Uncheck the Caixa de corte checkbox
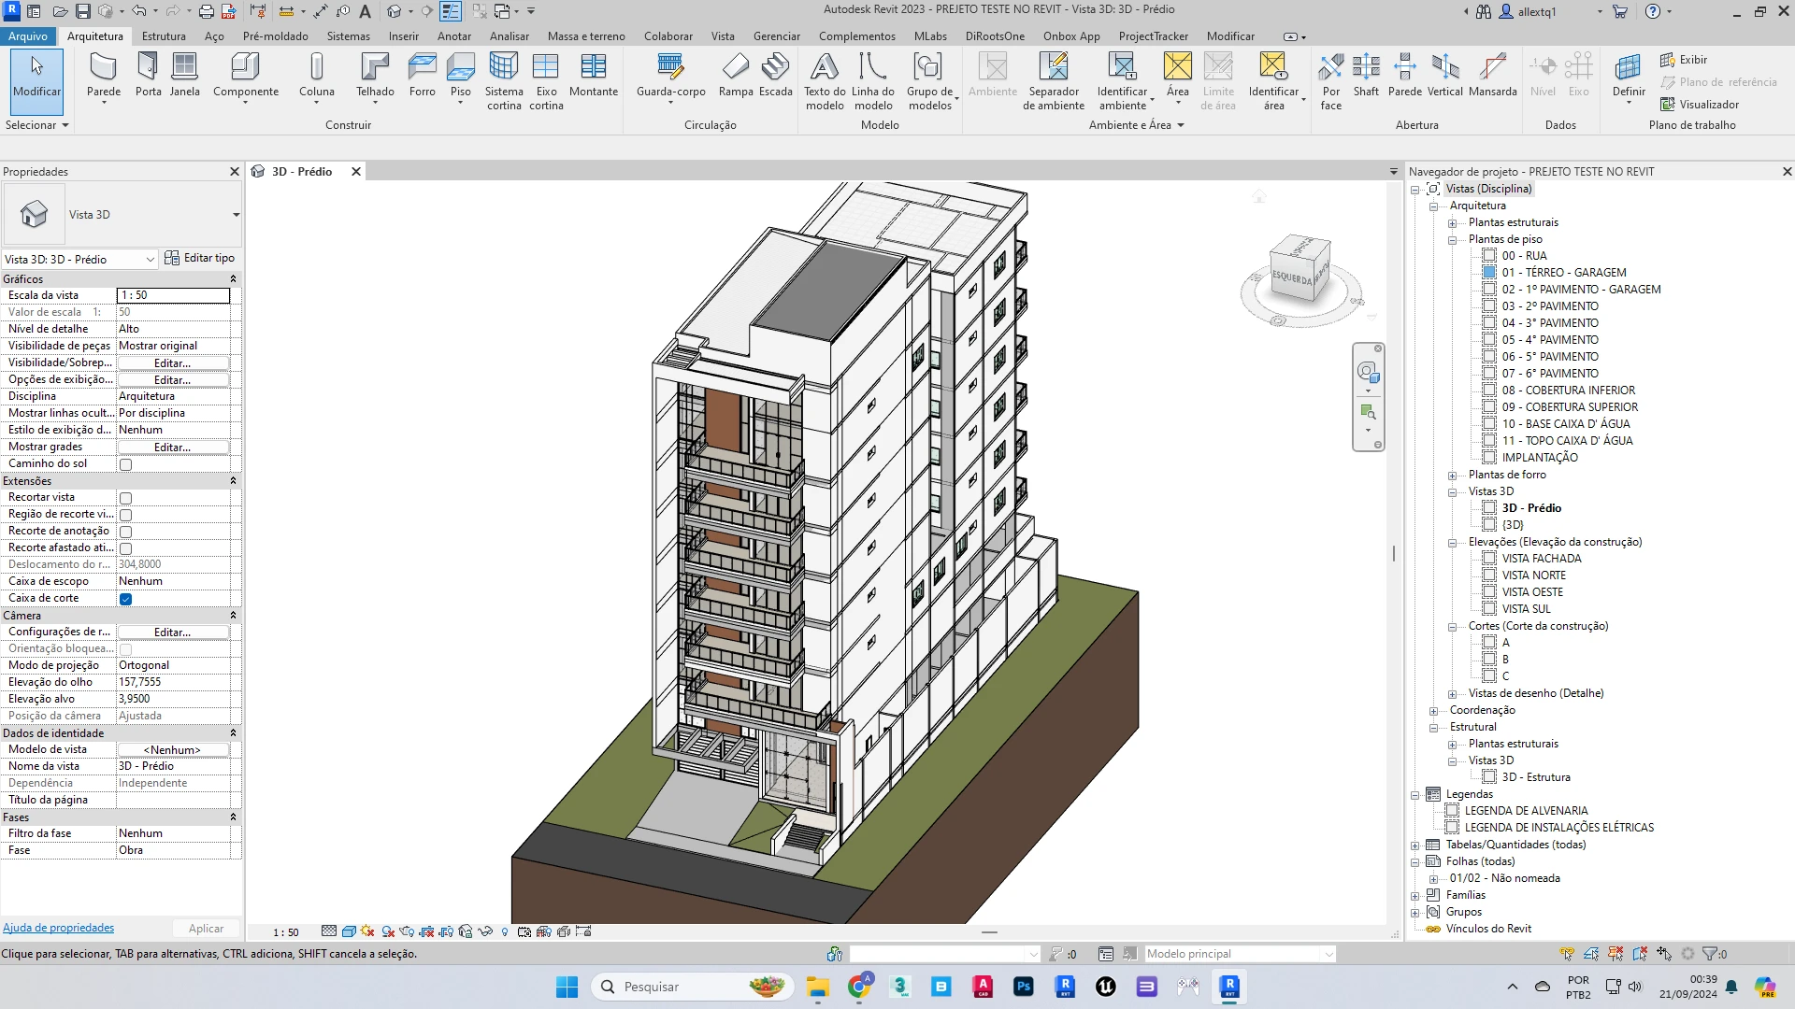Viewport: 1795px width, 1009px height. pos(125,599)
